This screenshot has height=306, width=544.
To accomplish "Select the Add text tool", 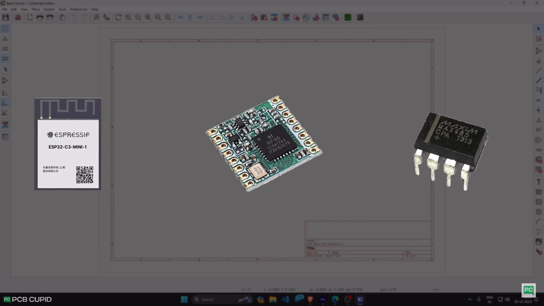I will pos(539,182).
